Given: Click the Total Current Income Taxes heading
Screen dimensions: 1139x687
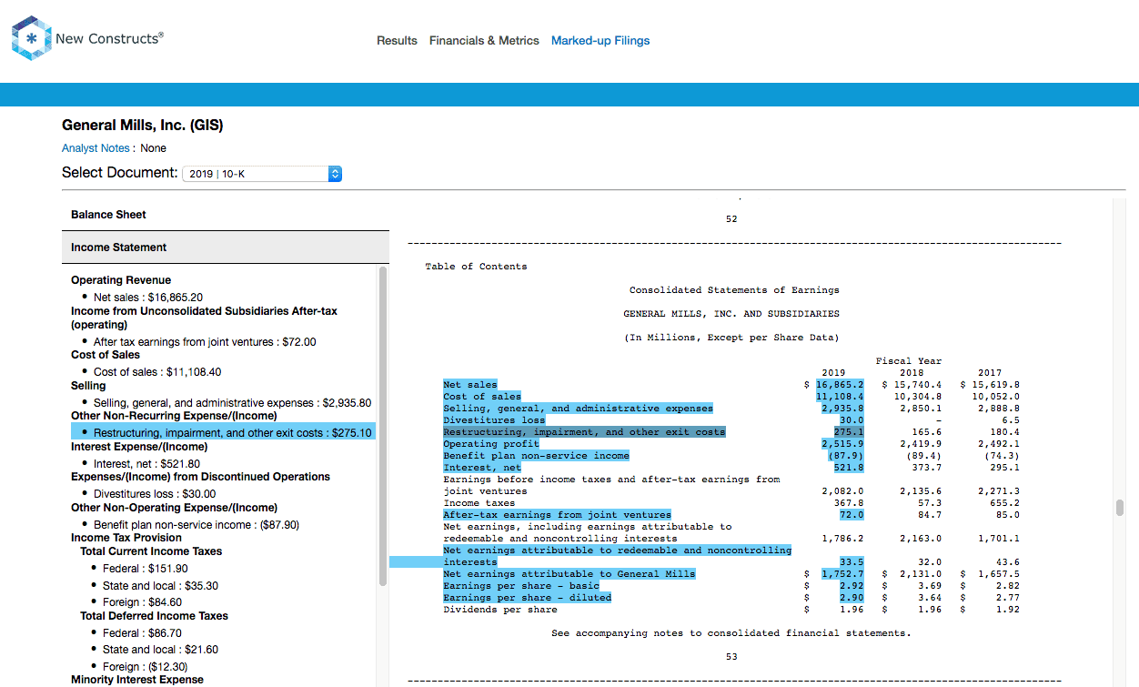Looking at the screenshot, I should pyautogui.click(x=151, y=551).
